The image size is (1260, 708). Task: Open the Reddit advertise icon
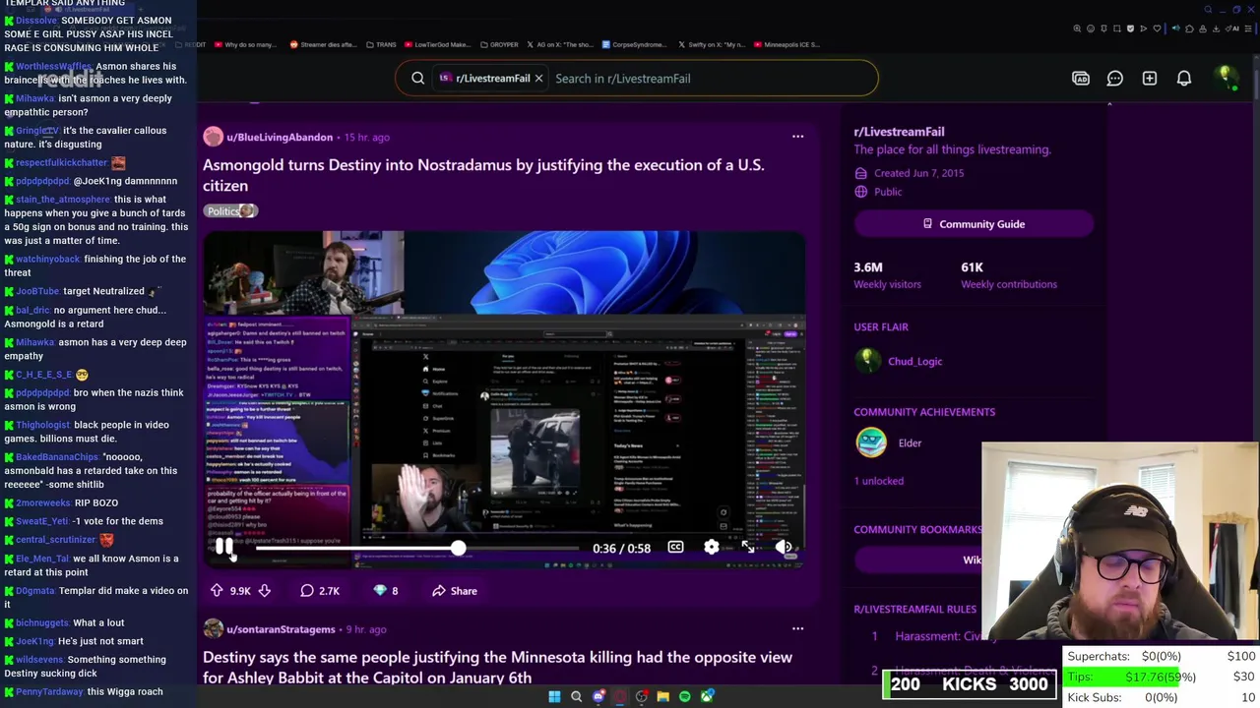pos(1081,78)
